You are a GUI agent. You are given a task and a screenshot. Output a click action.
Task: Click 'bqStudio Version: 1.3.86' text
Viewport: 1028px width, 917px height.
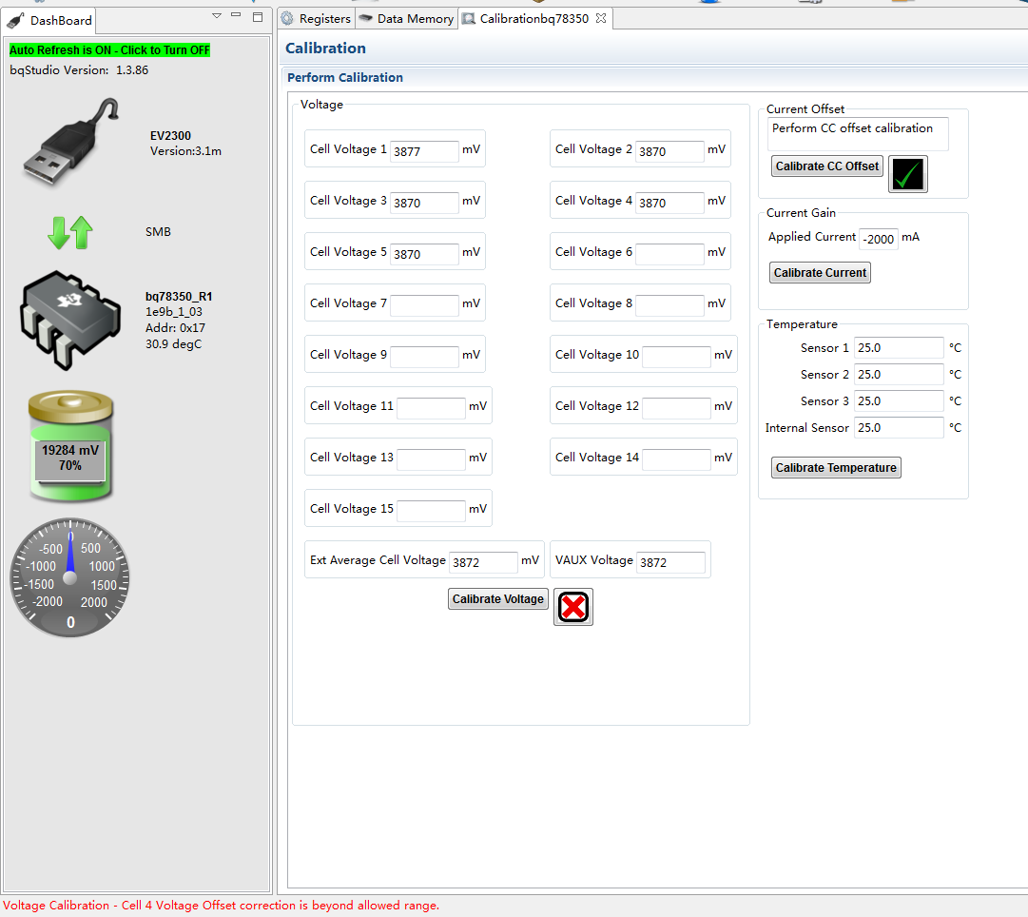pyautogui.click(x=79, y=70)
